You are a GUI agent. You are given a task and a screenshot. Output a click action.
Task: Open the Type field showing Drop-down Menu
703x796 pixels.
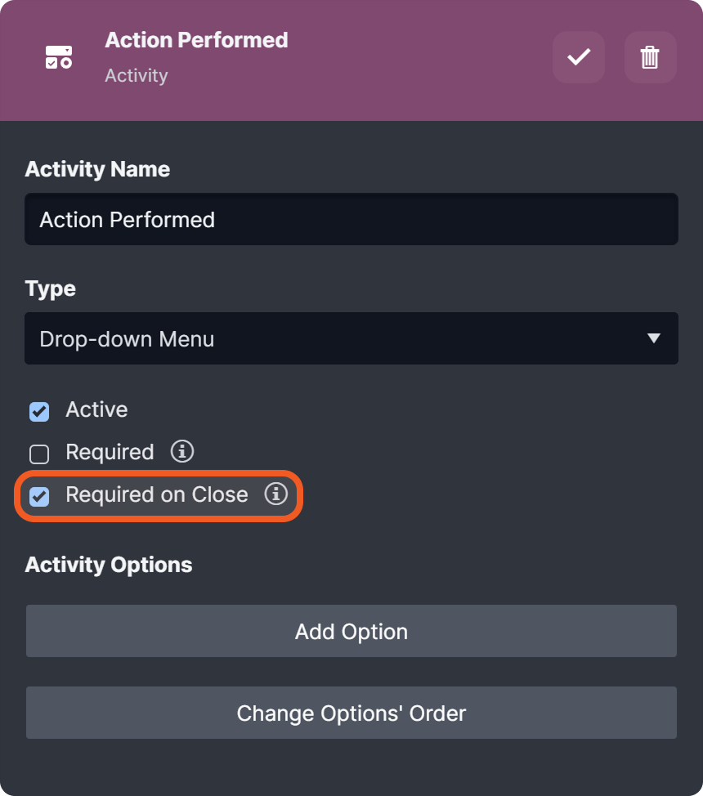(327, 338)
